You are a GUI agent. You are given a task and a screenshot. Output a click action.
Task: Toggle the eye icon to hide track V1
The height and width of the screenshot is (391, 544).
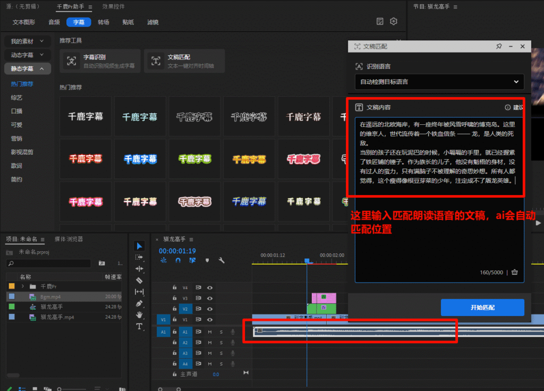tap(210, 320)
